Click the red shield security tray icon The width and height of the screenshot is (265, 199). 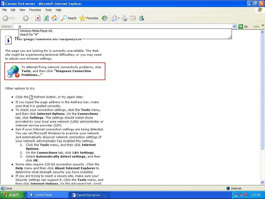[246, 195]
